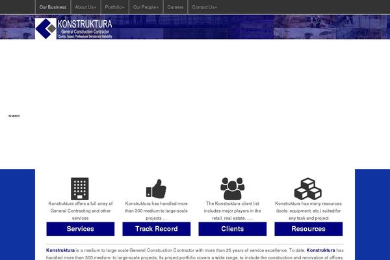390x260 pixels.
Task: Click the blue Track Record button
Action: (157, 229)
